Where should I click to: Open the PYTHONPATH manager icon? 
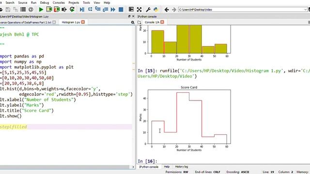tap(156, 10)
